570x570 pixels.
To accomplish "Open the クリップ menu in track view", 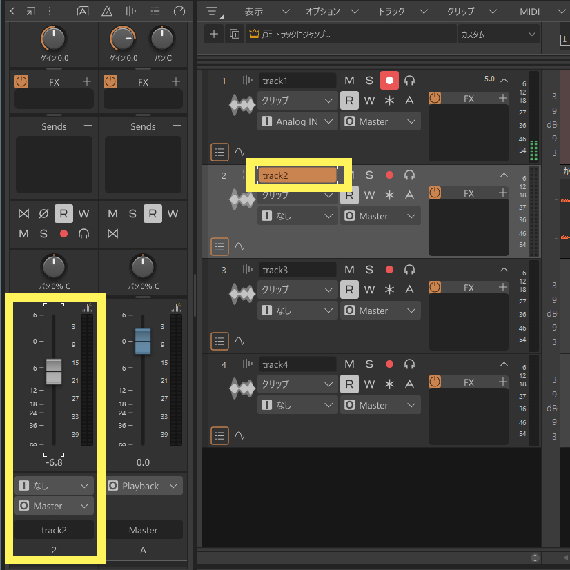I will [471, 12].
